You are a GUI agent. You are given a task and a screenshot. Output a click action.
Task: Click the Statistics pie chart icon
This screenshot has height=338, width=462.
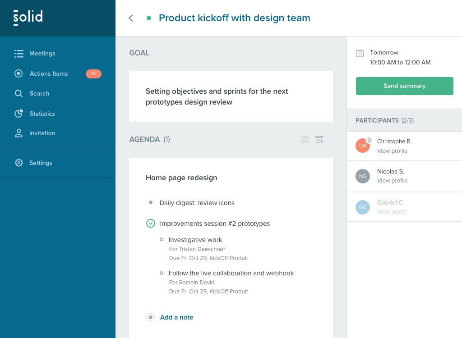pyautogui.click(x=18, y=114)
